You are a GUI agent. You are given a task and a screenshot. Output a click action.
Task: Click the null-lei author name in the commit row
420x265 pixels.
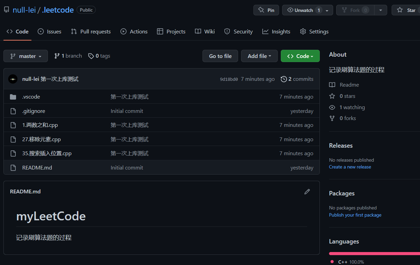30,79
